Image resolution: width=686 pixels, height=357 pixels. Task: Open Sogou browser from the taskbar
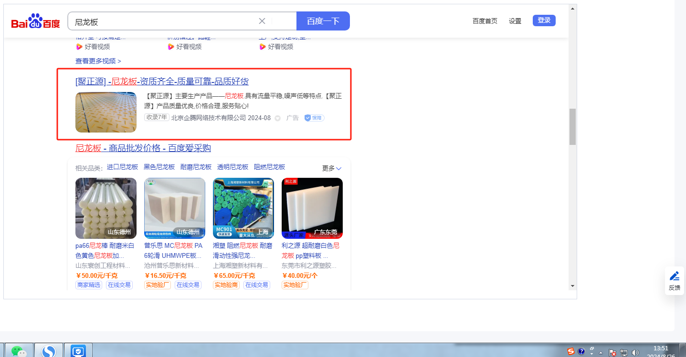tap(48, 351)
